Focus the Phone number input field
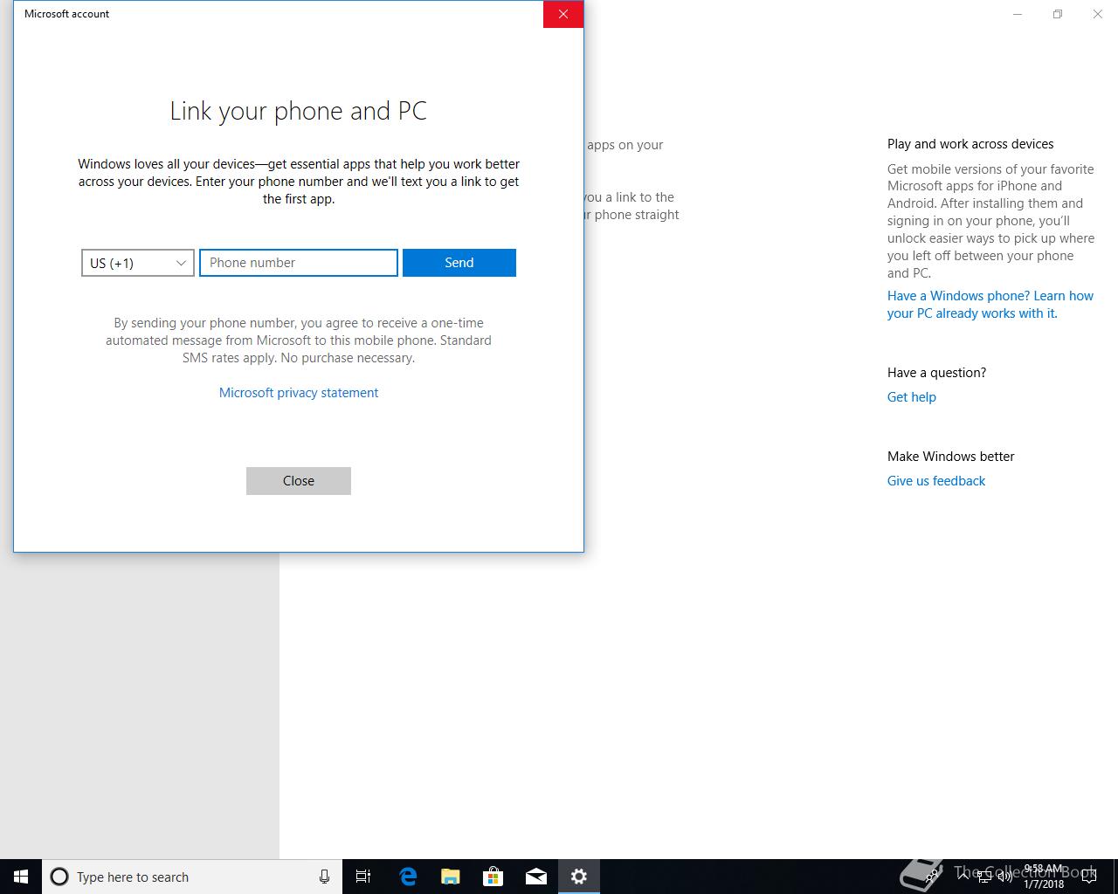The width and height of the screenshot is (1118, 894). (299, 263)
